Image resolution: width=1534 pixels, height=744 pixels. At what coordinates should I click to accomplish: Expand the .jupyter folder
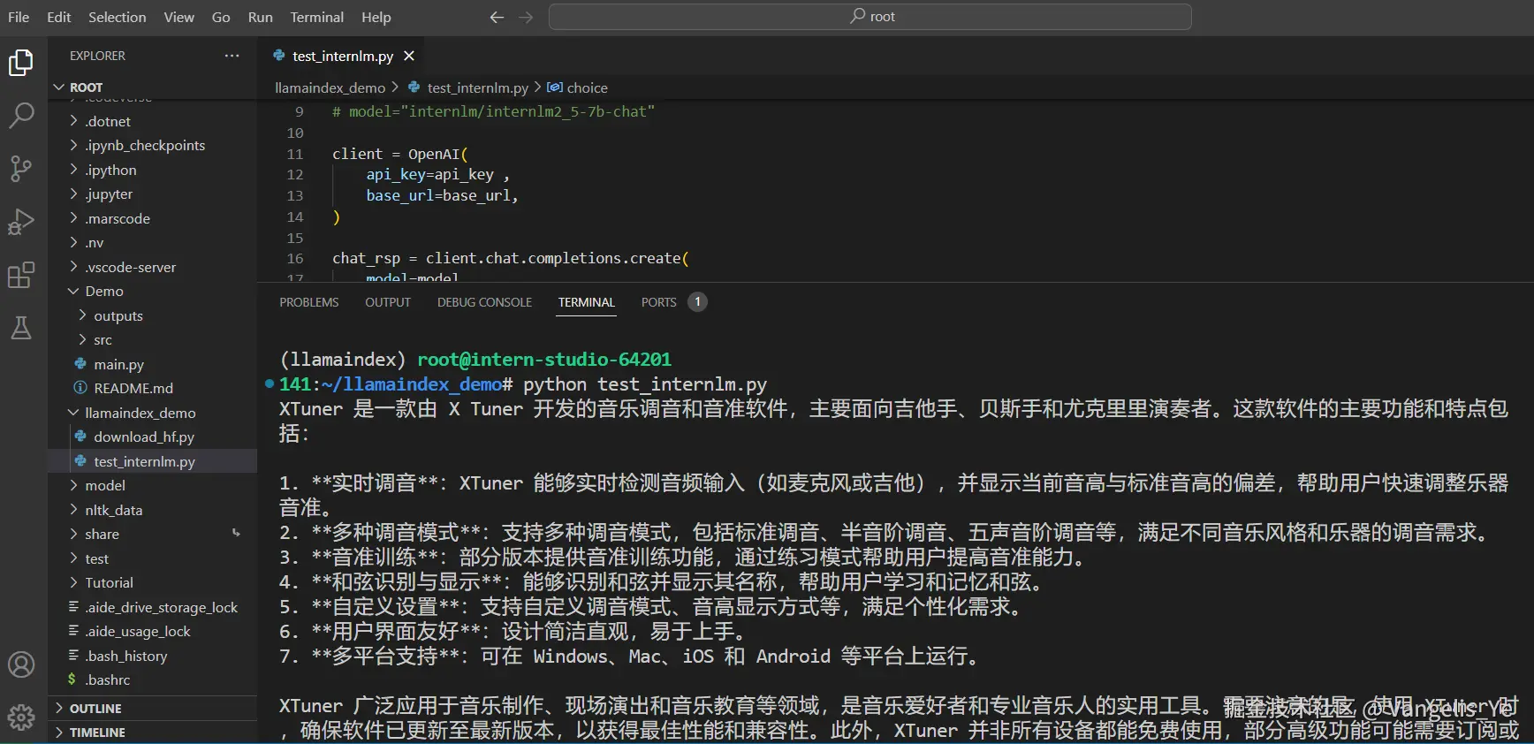pos(73,194)
